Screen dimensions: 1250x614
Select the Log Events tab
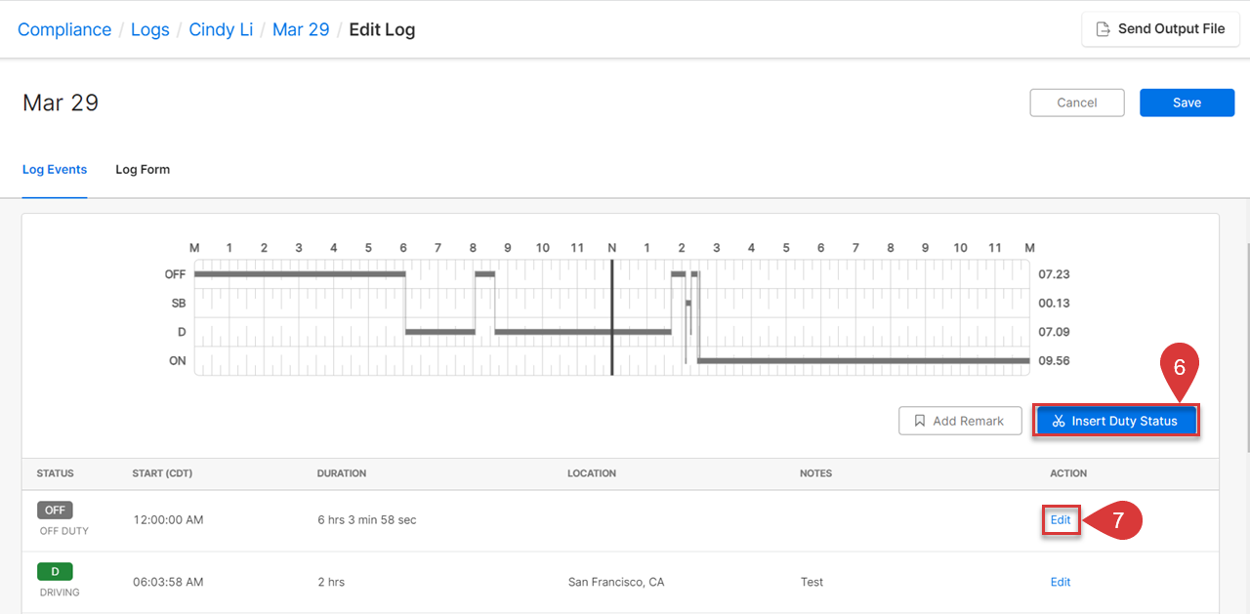[55, 170]
